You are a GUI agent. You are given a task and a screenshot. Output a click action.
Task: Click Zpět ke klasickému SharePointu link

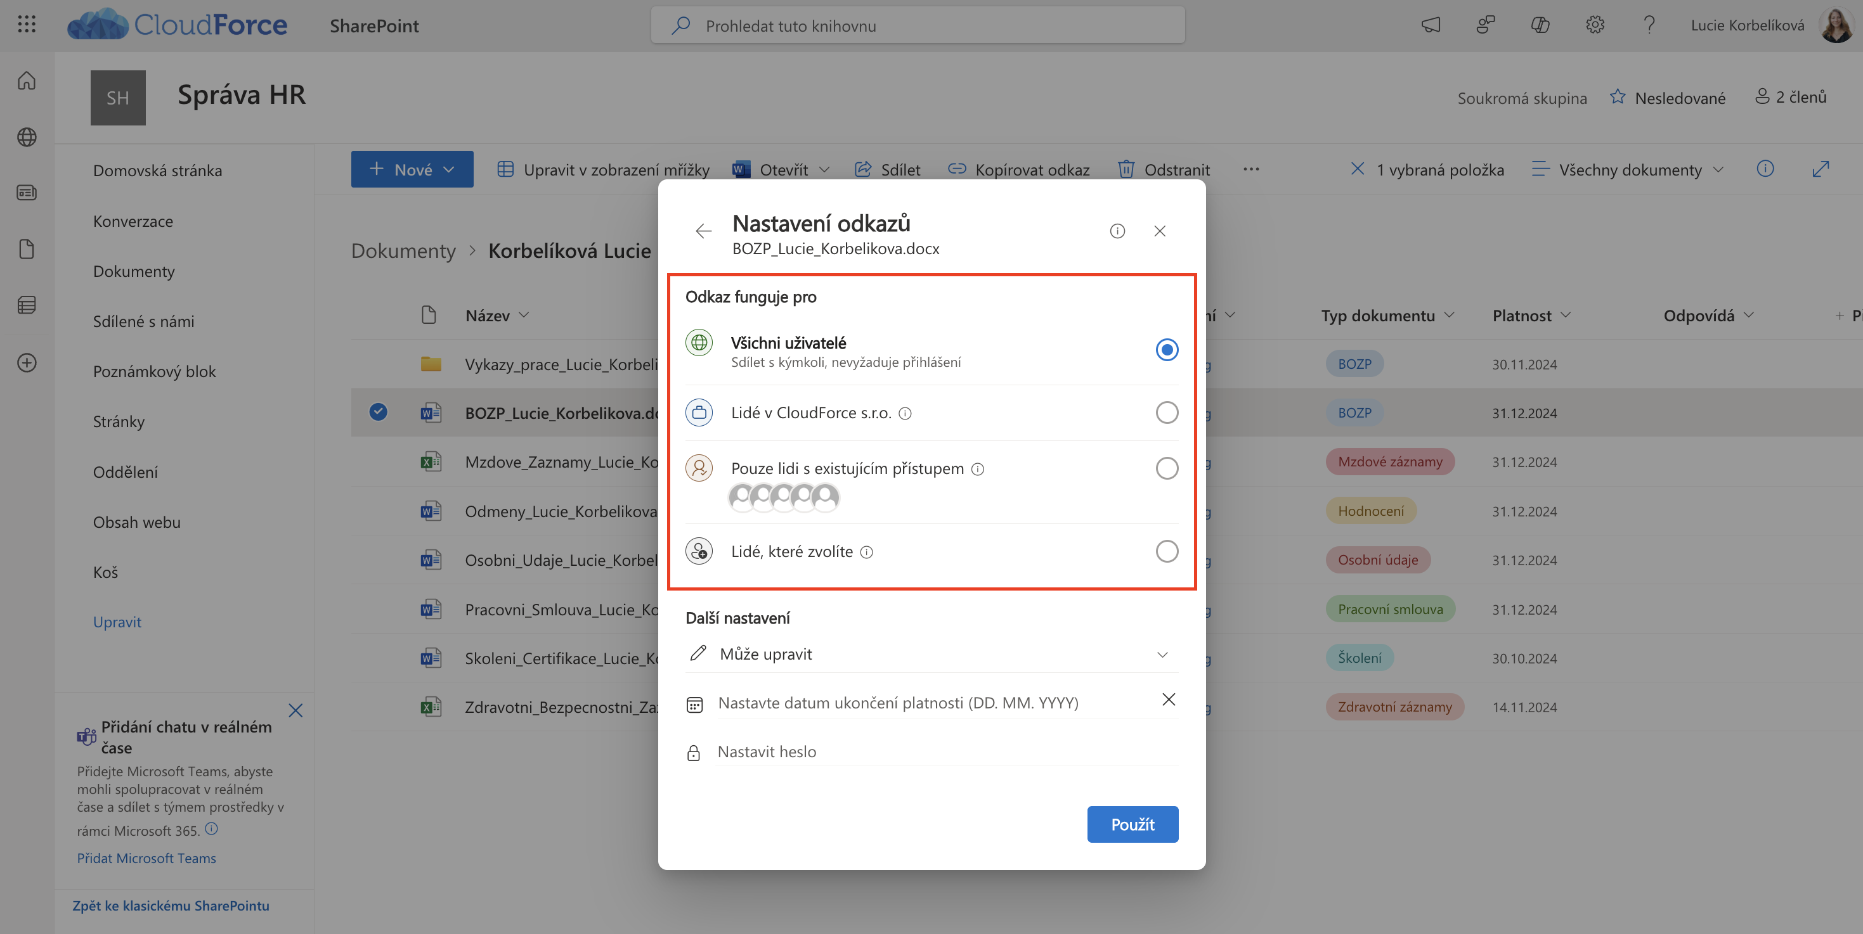171,906
